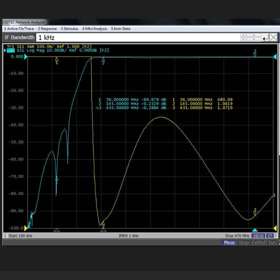Click the 16/16 averaging status indicator

tap(258, 236)
